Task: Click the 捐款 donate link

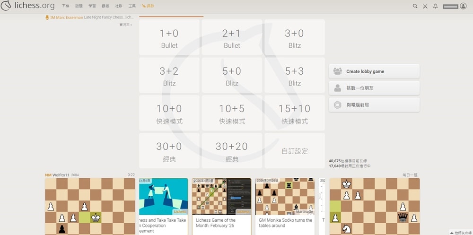Action: click(148, 6)
